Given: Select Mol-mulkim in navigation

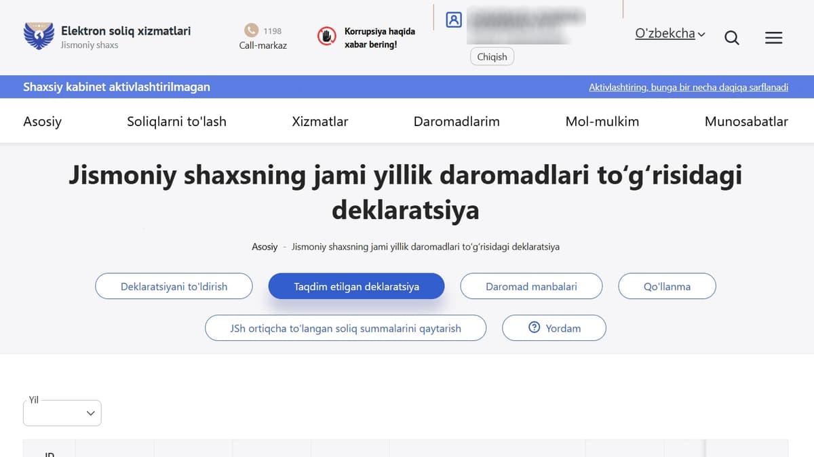Looking at the screenshot, I should 602,121.
